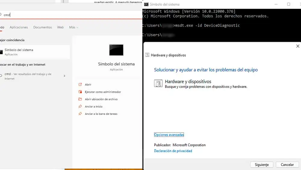The width and height of the screenshot is (301, 170).
Task: Maximize the Símbolo del sistema window
Action: pyautogui.click(x=289, y=4)
